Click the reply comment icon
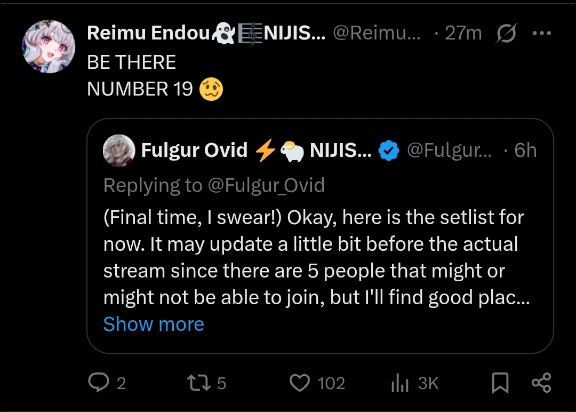This screenshot has width=576, height=412. pyautogui.click(x=99, y=383)
